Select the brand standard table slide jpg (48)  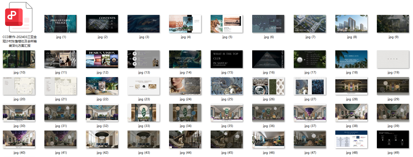[x=351, y=139]
